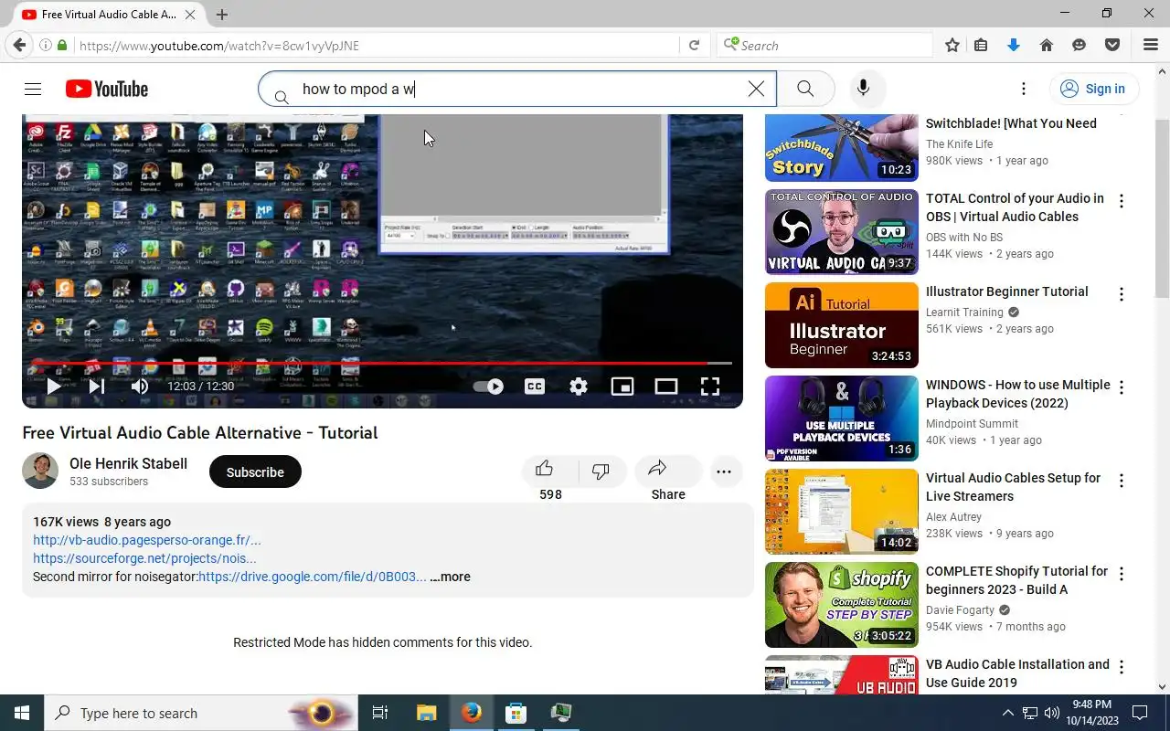Screen dimensions: 1170x731
Task: Open the Windows Start menu
Action: (x=22, y=713)
